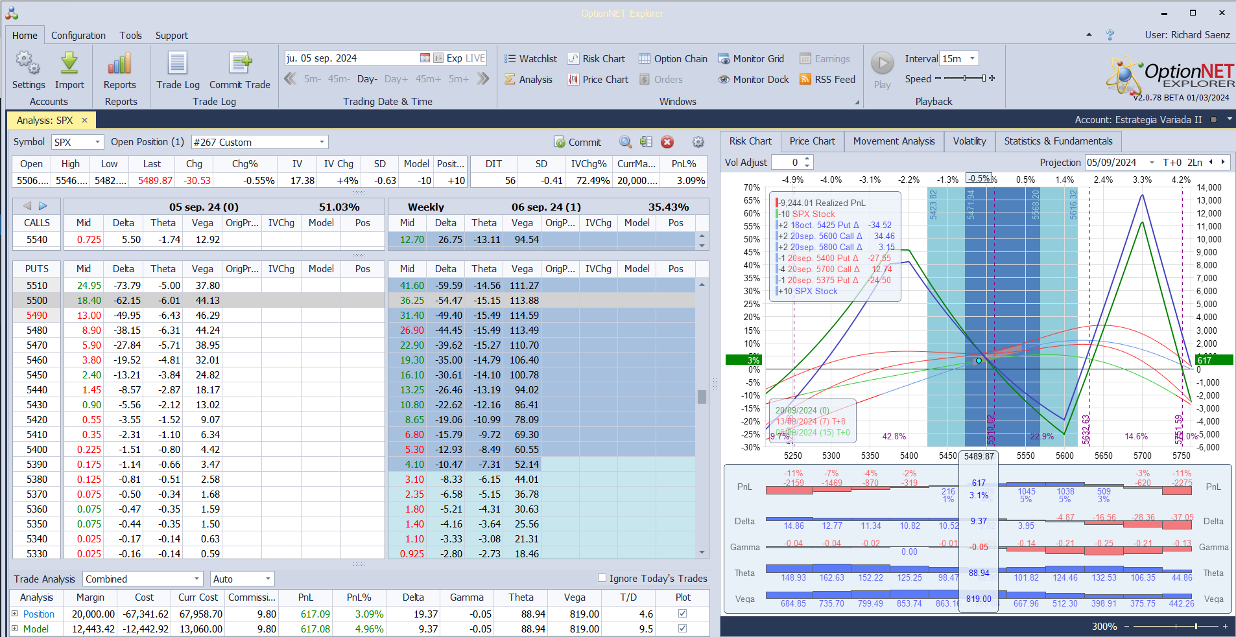Toggle the T+0 projection option
The image size is (1236, 637).
(1172, 162)
